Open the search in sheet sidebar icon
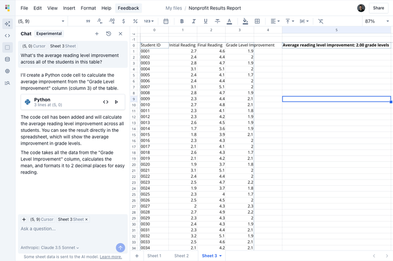 (7, 83)
